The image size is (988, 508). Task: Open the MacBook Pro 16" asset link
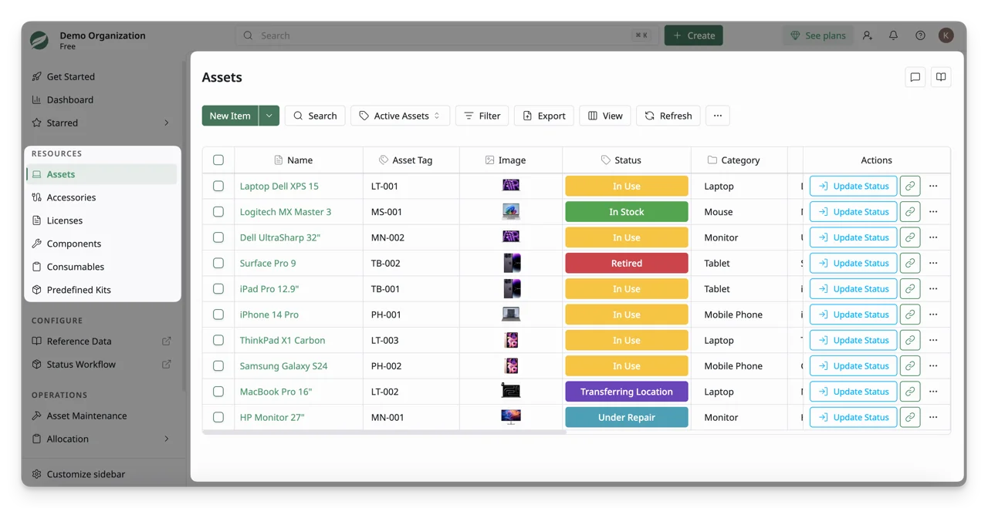click(276, 392)
